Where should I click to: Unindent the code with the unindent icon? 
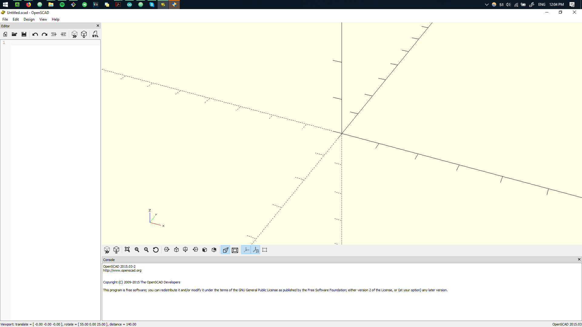[x=54, y=34]
